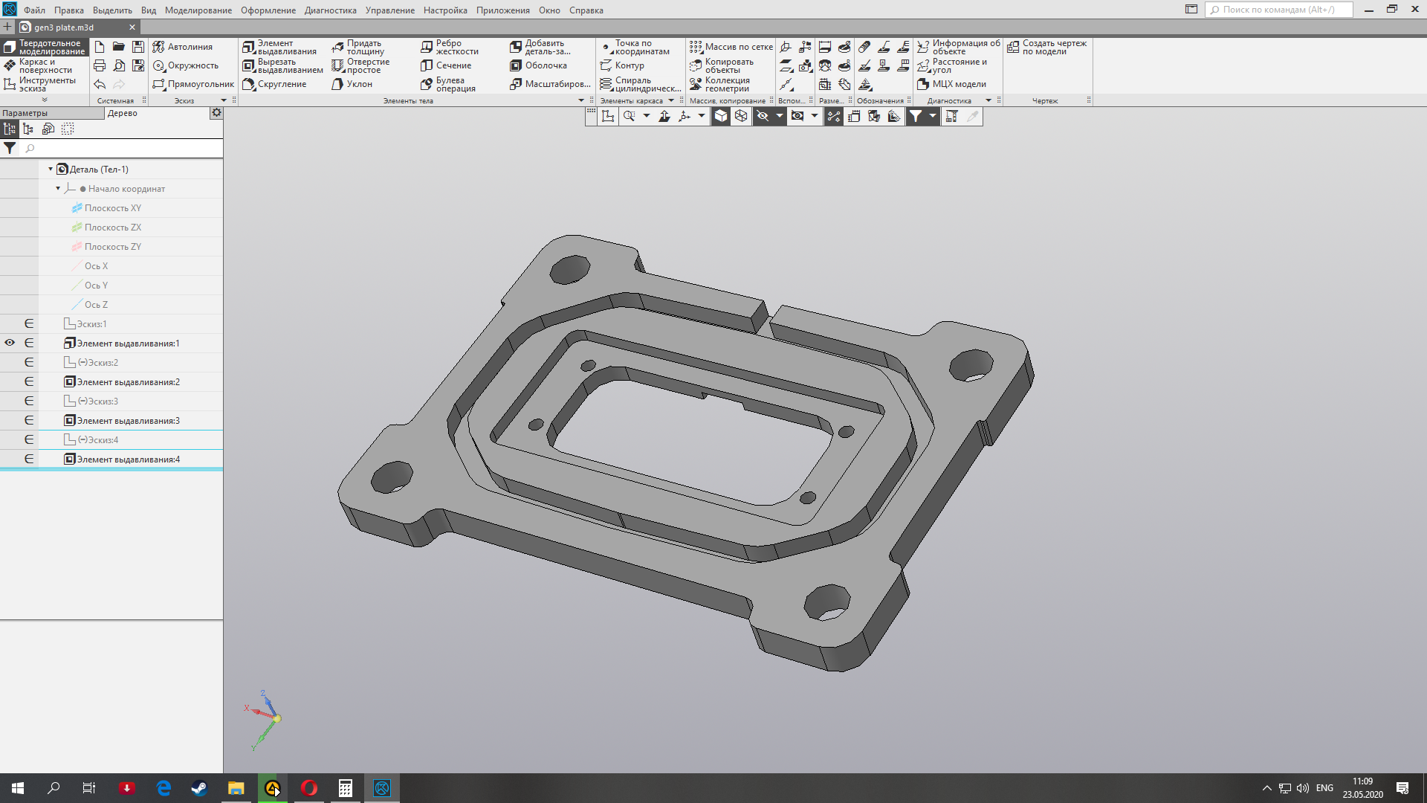Click the command search field
This screenshot has height=803, width=1427.
(x=1278, y=10)
